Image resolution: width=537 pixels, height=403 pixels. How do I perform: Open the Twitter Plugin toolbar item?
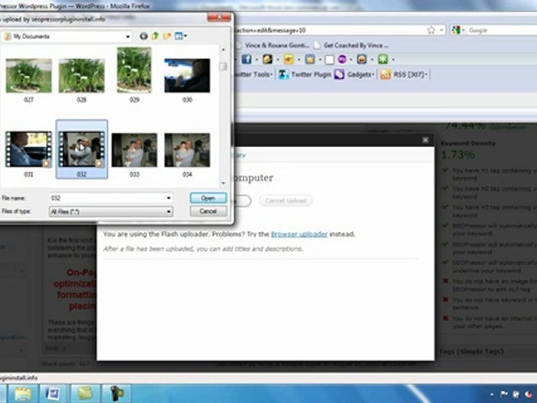coord(304,74)
